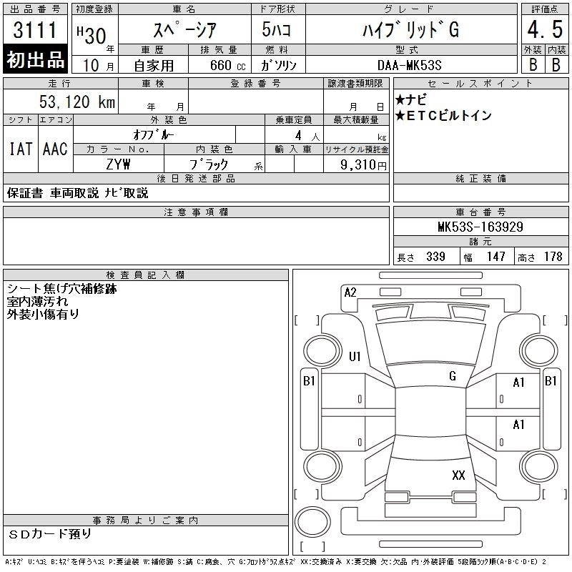The image size is (572, 572).
Task: Click the 後日発送部品 header
Action: [x=196, y=178]
